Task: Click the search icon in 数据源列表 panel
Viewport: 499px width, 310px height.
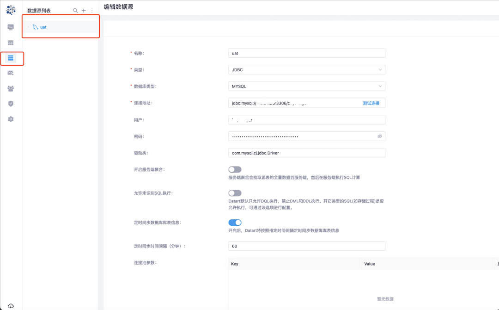Action: coord(75,10)
